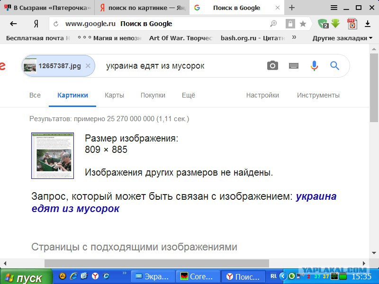Open the browser downloads panel
Viewport: 379px width, 284px height.
tap(368, 24)
